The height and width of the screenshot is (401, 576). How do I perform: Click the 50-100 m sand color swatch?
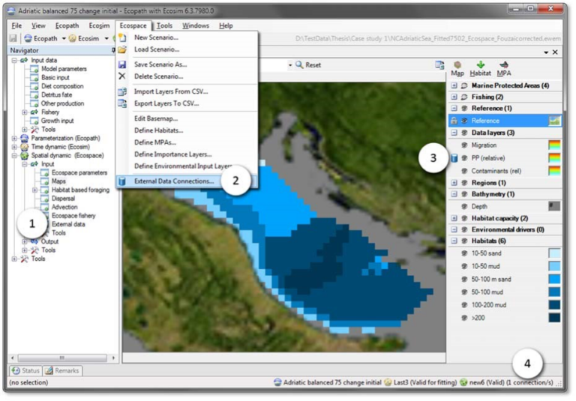pos(553,279)
